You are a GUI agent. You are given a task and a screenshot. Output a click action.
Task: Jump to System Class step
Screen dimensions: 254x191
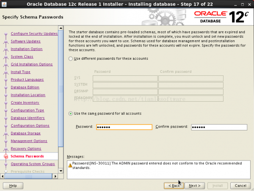(22, 57)
